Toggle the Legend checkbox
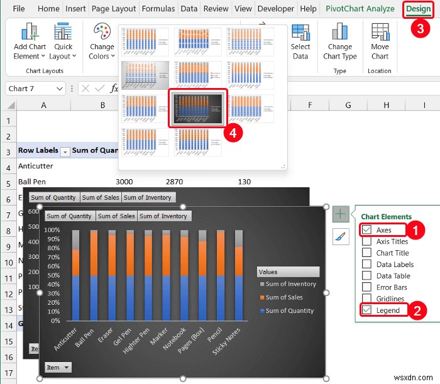 coord(366,310)
